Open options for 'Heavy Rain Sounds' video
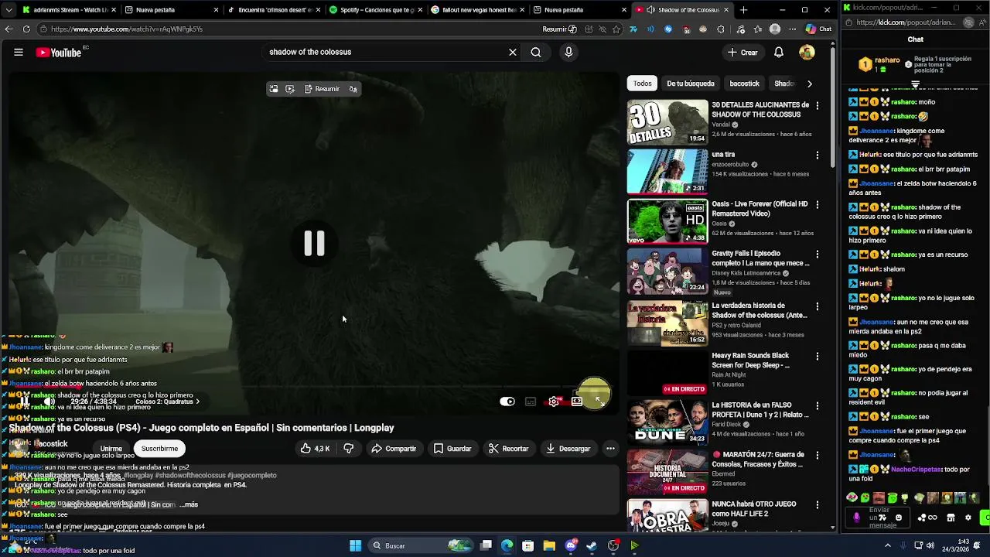Screen dimensions: 990x557 [x=817, y=357]
